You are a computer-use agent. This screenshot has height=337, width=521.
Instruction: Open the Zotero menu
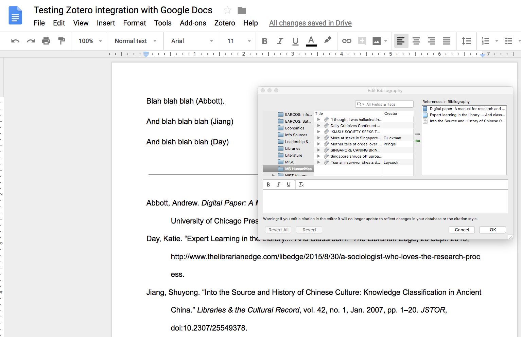click(225, 23)
